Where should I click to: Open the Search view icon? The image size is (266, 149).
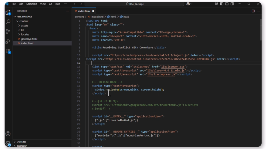(x=8, y=22)
